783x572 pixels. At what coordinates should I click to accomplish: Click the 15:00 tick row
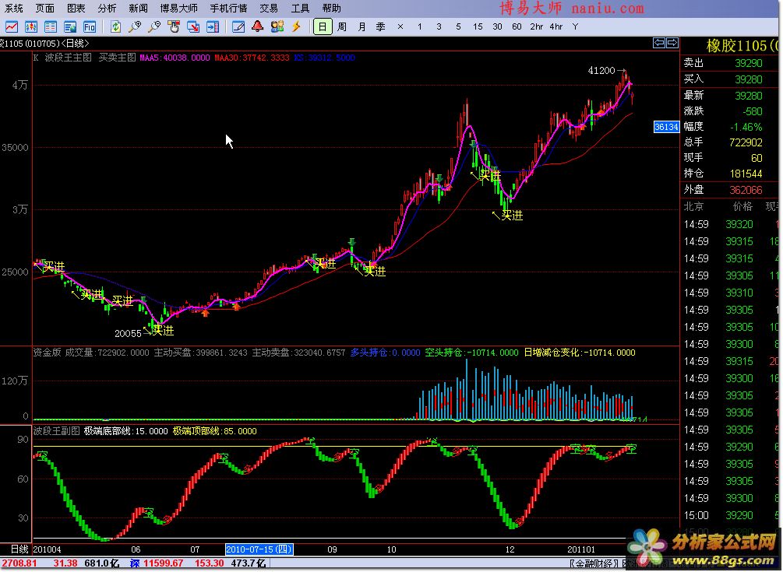(731, 515)
